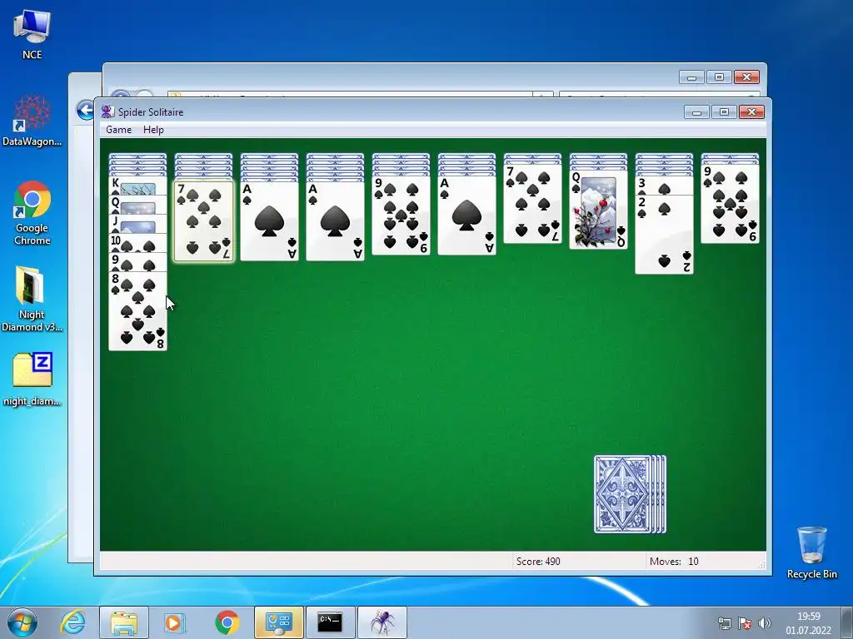Minimize the background Explorer window
Image resolution: width=853 pixels, height=639 pixels.
[692, 77]
